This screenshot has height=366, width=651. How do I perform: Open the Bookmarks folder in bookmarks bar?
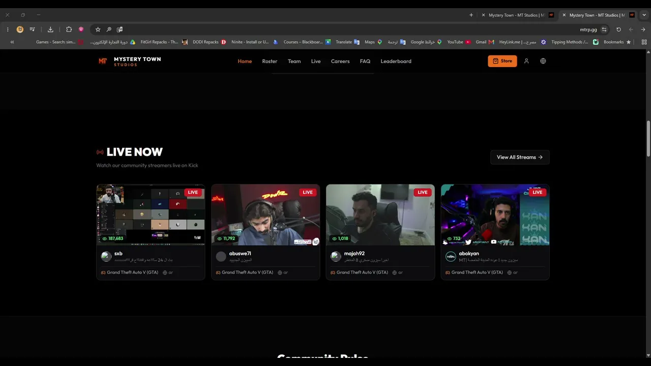click(617, 42)
